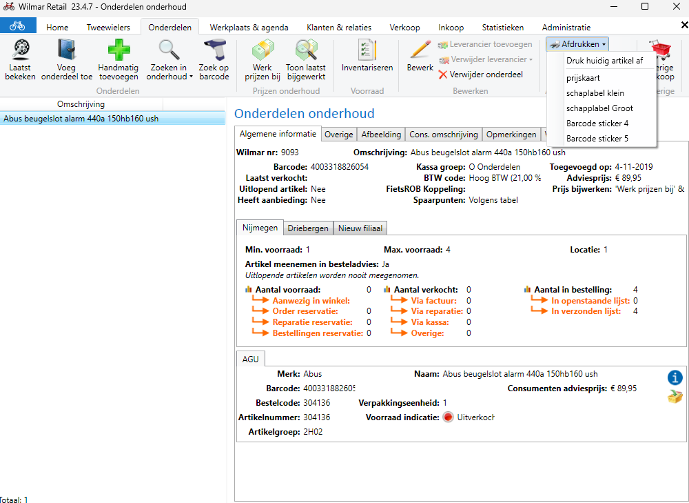689x503 pixels.
Task: Open the Inventariseren checklist
Action: click(367, 50)
